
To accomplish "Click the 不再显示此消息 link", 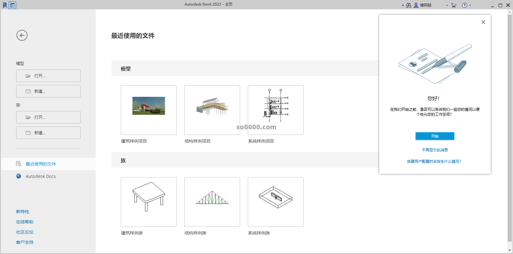I will (x=435, y=150).
